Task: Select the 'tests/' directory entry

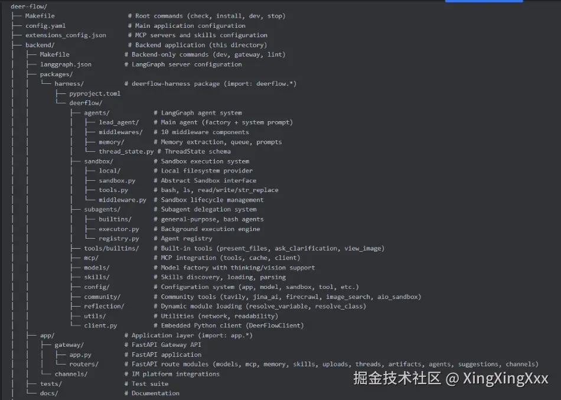Action: point(51,383)
